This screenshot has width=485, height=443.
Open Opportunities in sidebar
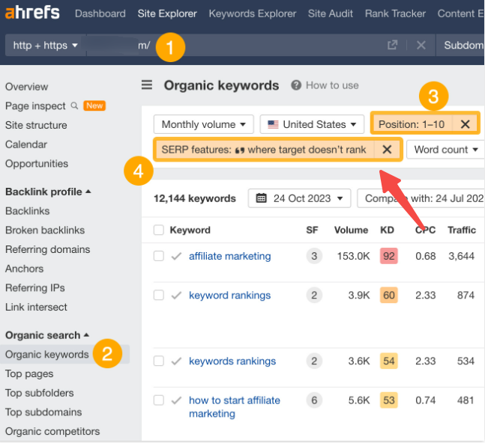(37, 163)
